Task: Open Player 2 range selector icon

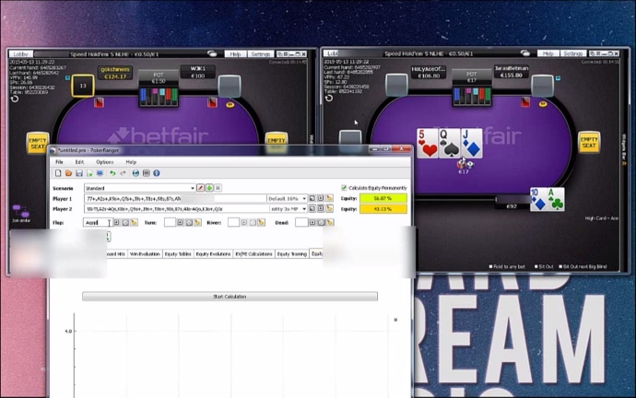Action: click(312, 208)
